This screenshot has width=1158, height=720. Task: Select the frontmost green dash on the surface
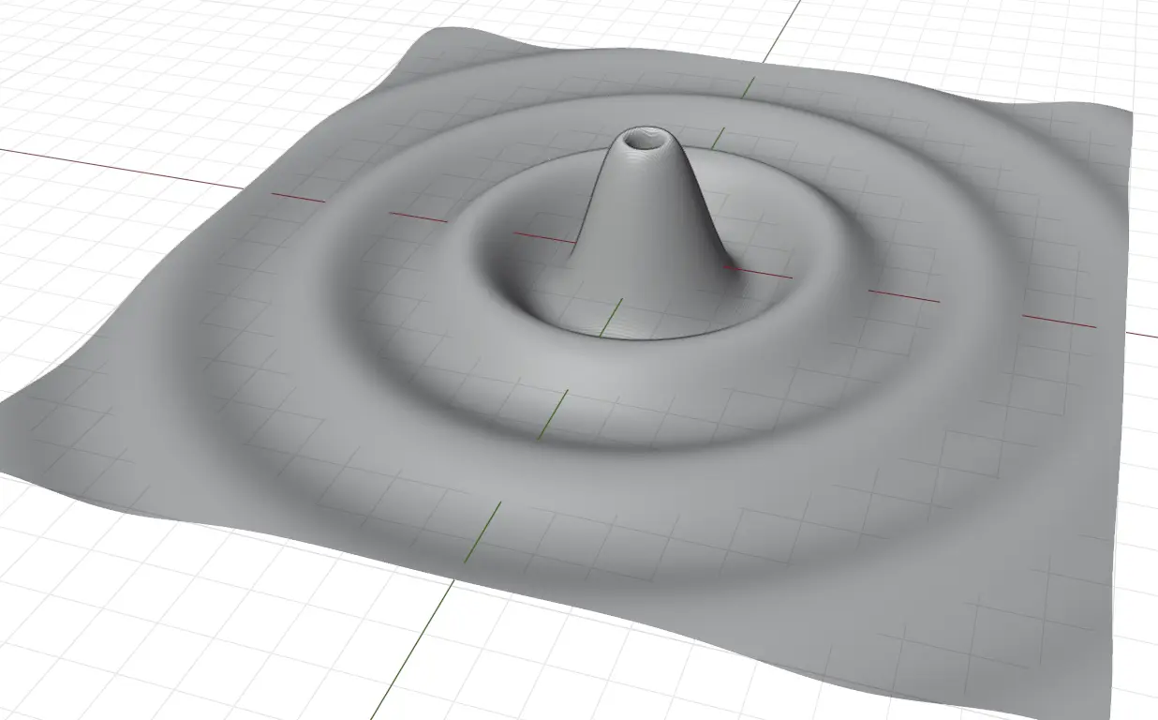[483, 532]
